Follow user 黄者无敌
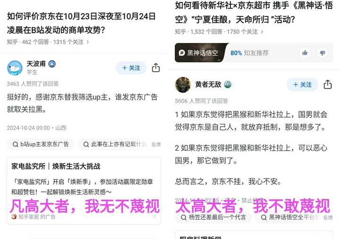 [x=302, y=85]
